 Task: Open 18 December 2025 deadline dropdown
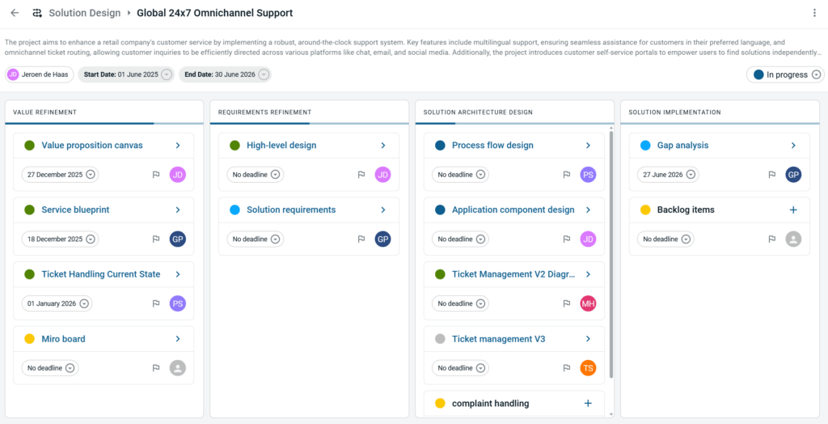[60, 239]
